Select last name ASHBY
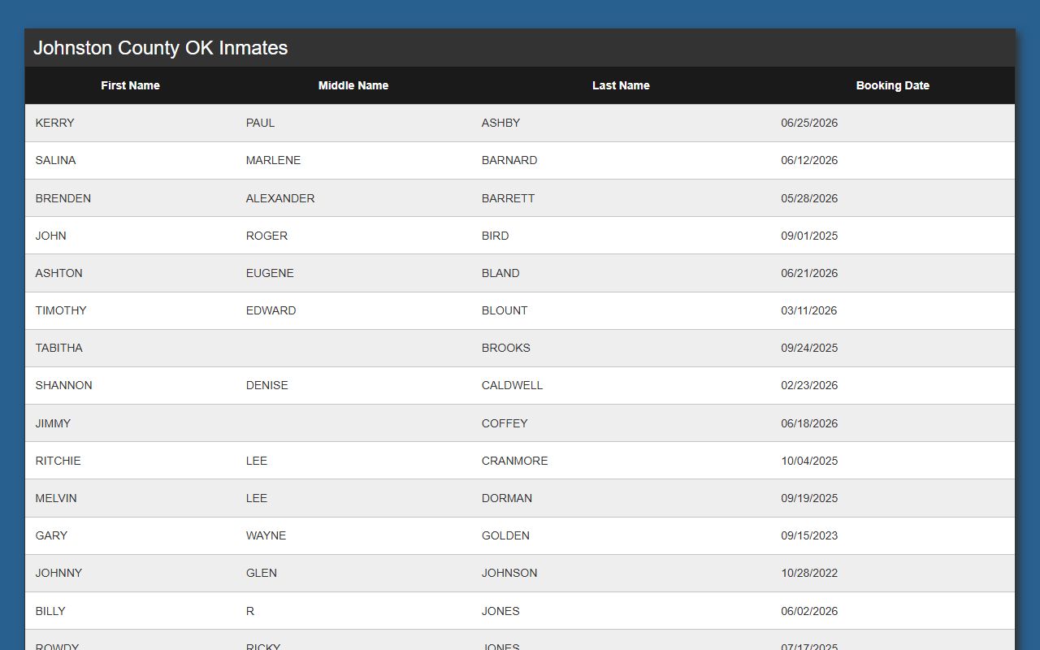Viewport: 1040px width, 650px height. pyautogui.click(x=500, y=123)
